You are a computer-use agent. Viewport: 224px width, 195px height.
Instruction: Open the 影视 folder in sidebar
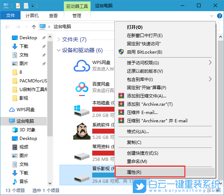[x=20, y=98]
